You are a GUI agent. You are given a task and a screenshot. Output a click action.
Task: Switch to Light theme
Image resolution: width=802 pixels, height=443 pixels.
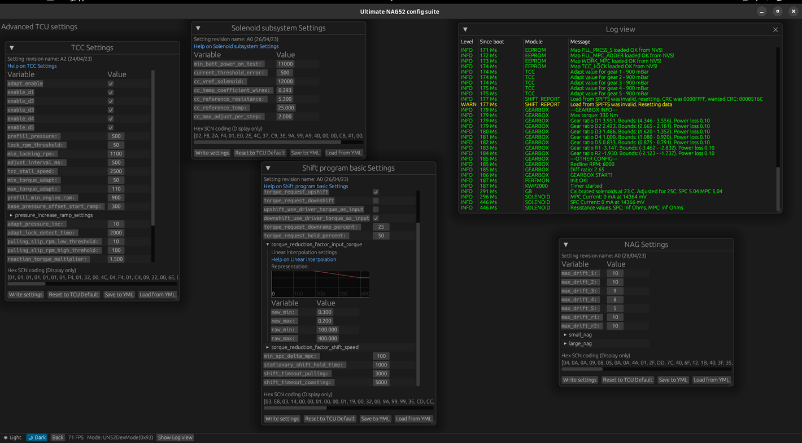pyautogui.click(x=12, y=437)
